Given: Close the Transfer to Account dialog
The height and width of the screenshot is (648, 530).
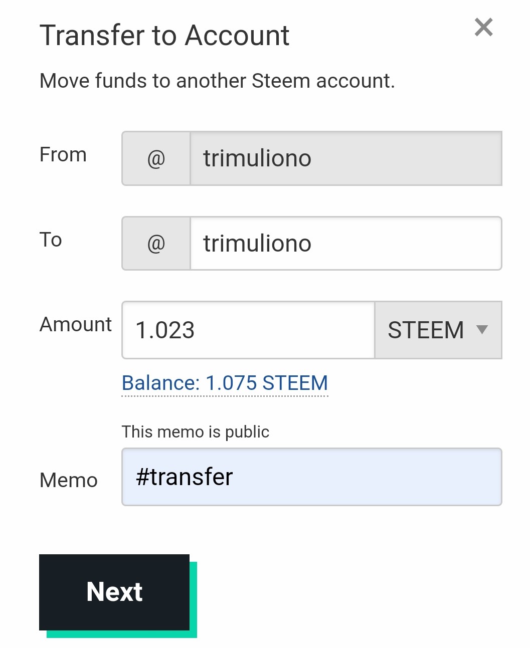Looking at the screenshot, I should tap(484, 27).
